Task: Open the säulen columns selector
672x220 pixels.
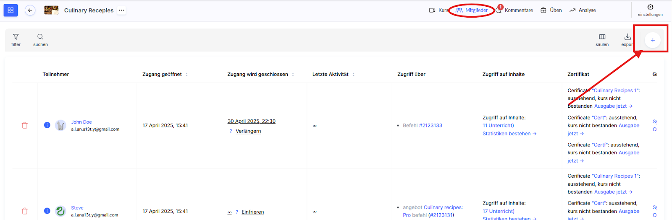Action: click(x=602, y=40)
